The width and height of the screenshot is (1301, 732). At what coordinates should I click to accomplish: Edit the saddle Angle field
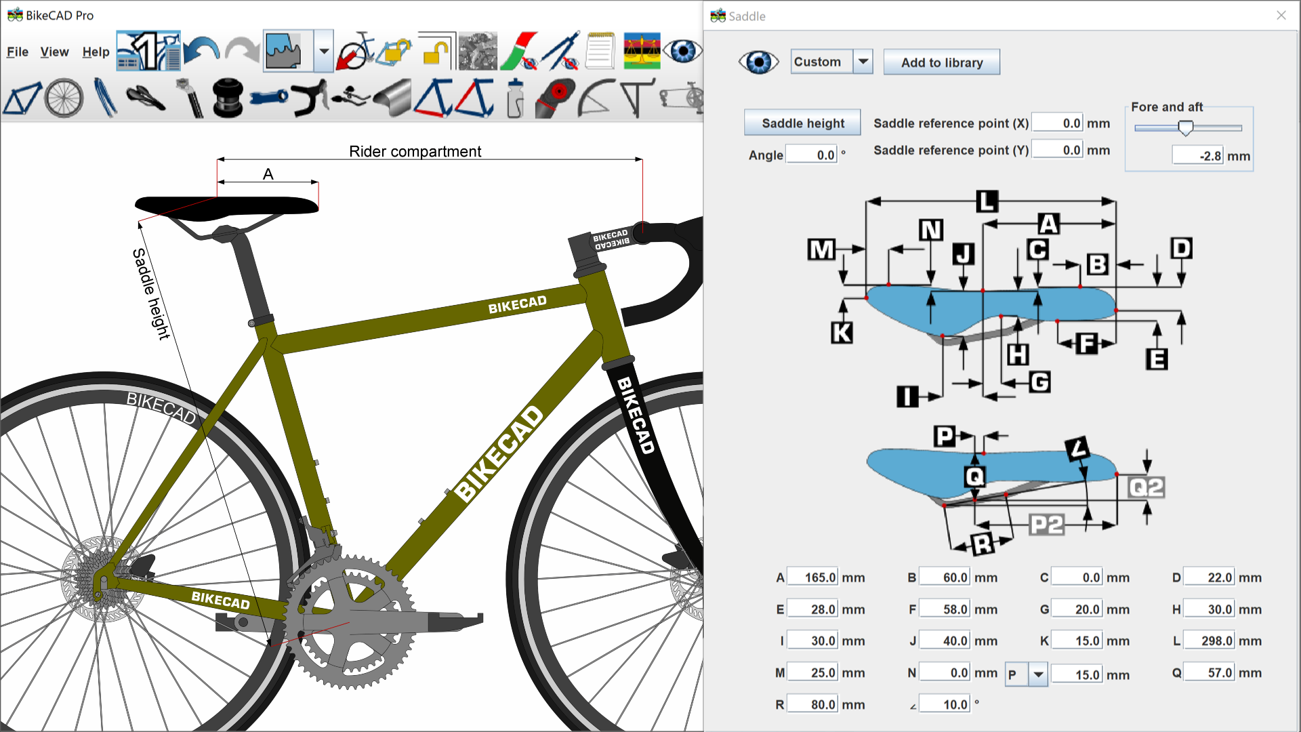click(x=812, y=155)
